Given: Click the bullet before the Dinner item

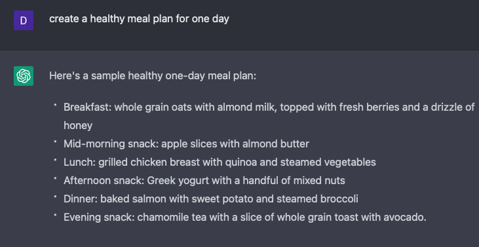Looking at the screenshot, I should coord(55,197).
